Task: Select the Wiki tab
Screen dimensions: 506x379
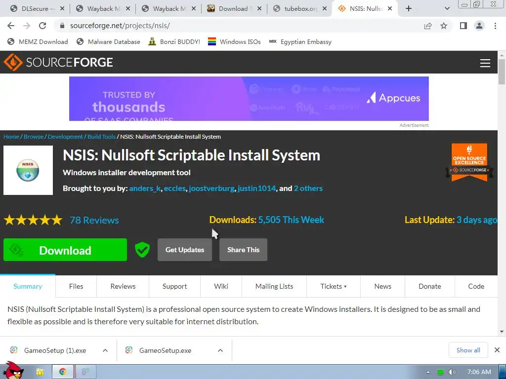Action: pyautogui.click(x=221, y=286)
